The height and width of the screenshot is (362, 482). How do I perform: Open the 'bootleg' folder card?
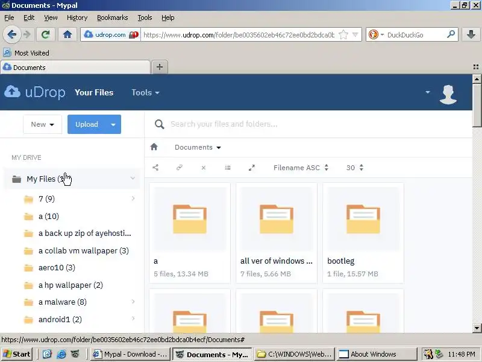tap(363, 233)
